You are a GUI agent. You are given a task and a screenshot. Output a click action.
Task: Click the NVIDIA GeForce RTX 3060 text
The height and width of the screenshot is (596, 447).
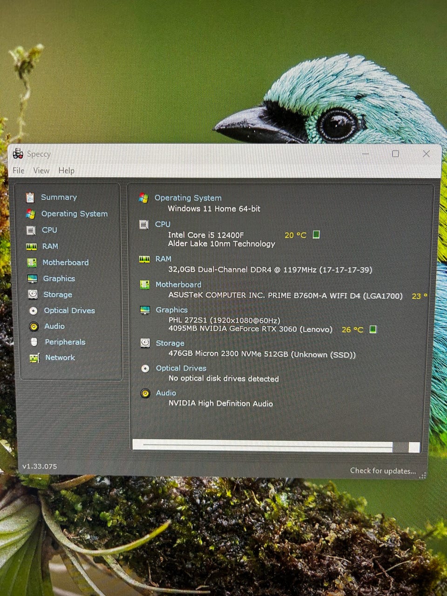point(251,329)
